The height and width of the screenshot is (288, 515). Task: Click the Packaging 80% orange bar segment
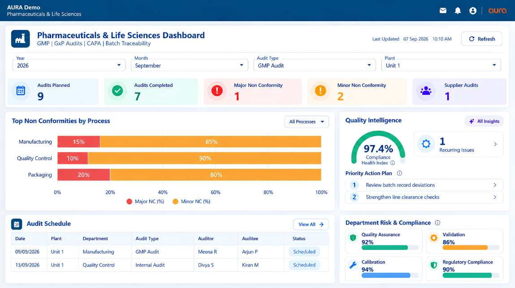216,175
